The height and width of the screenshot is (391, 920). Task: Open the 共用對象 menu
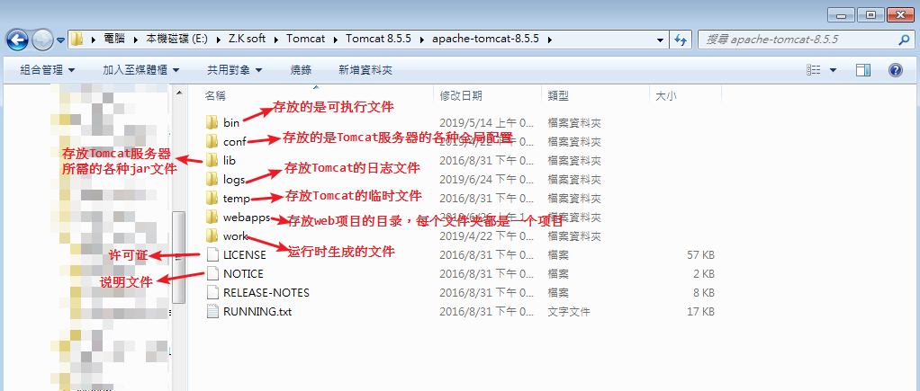pos(234,70)
